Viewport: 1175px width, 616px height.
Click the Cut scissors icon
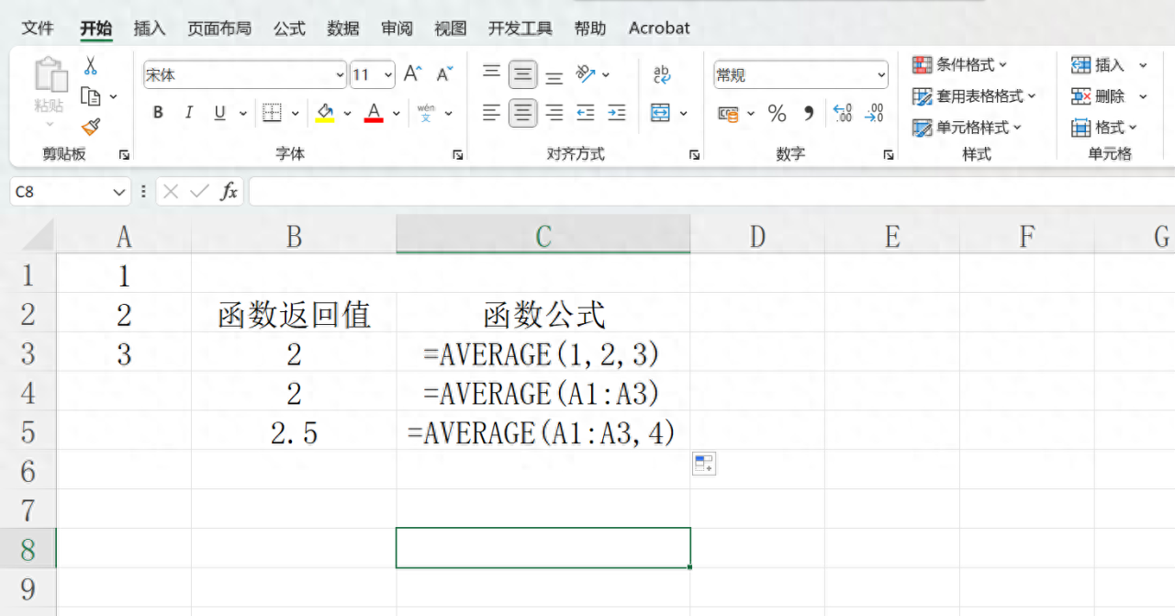tap(90, 66)
